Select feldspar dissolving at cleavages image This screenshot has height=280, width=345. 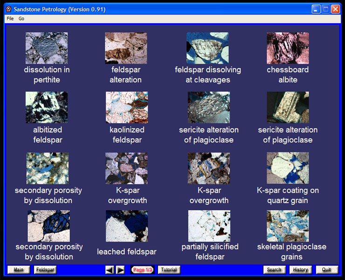point(207,48)
